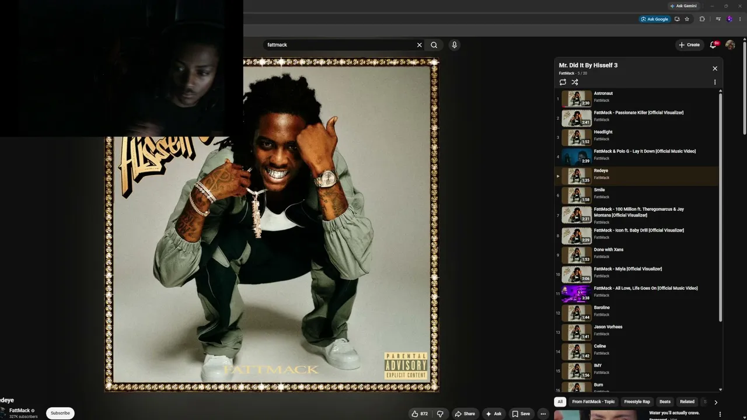The height and width of the screenshot is (420, 747).
Task: Play Passionate Killer Official Visualizer
Action: [x=637, y=118]
